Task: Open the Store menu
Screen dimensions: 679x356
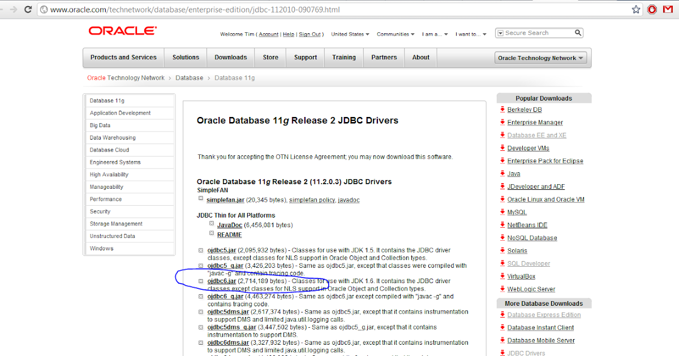Action: click(270, 57)
